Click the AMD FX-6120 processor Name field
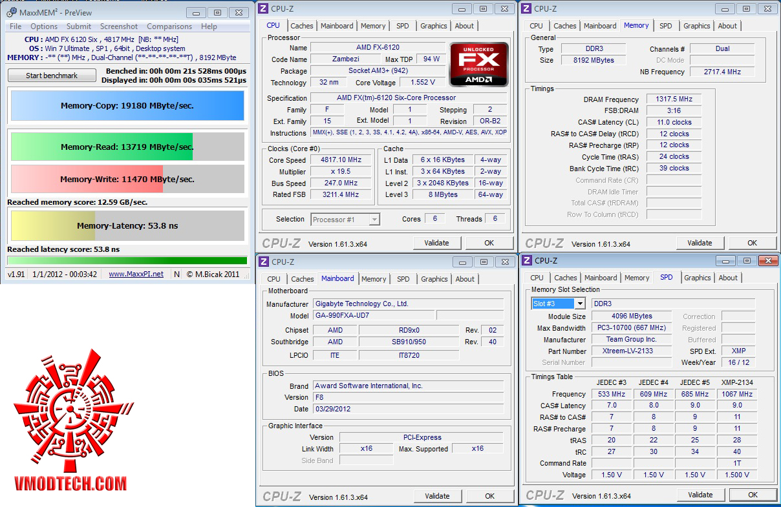 pyautogui.click(x=378, y=48)
